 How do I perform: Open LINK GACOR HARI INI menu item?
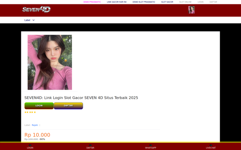coord(116,2)
